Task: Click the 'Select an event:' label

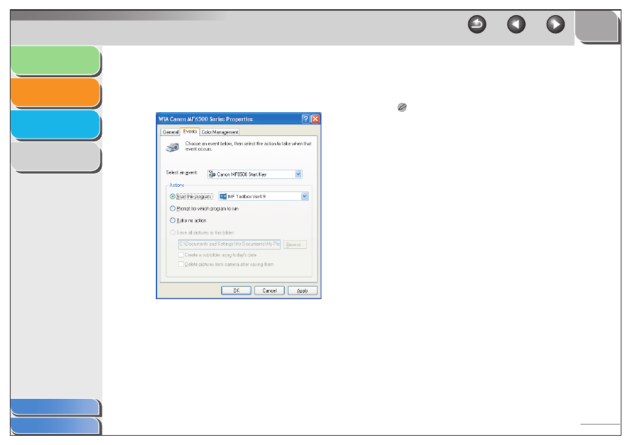Action: pyautogui.click(x=182, y=173)
